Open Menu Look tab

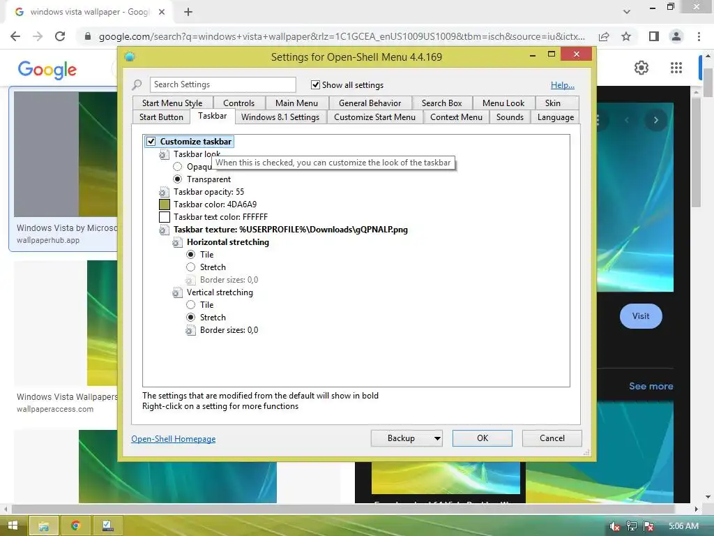pos(503,103)
